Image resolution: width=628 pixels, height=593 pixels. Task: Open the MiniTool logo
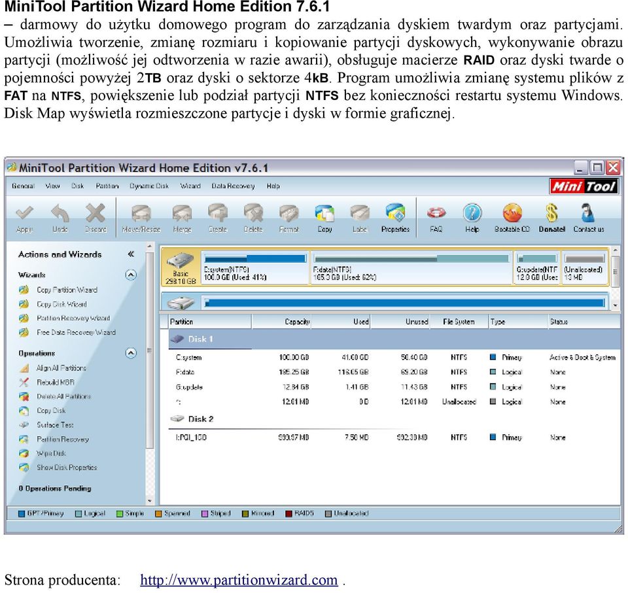click(583, 186)
